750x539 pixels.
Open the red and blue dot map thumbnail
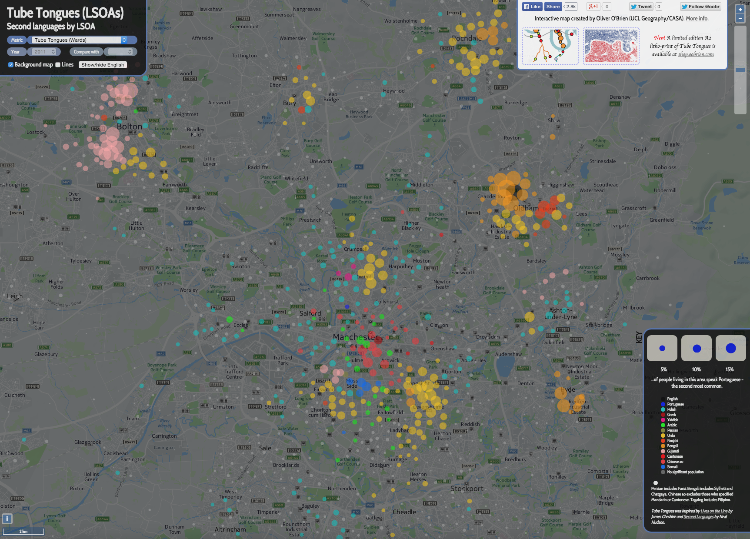coord(611,46)
